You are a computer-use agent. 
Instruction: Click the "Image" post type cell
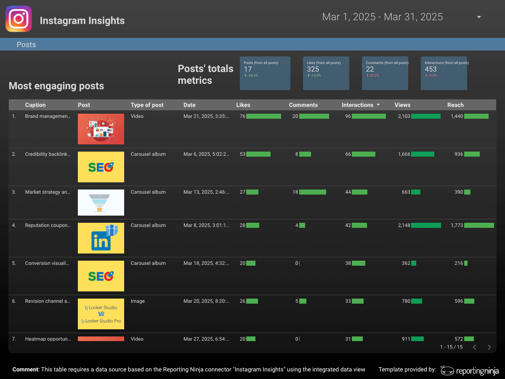pyautogui.click(x=138, y=301)
